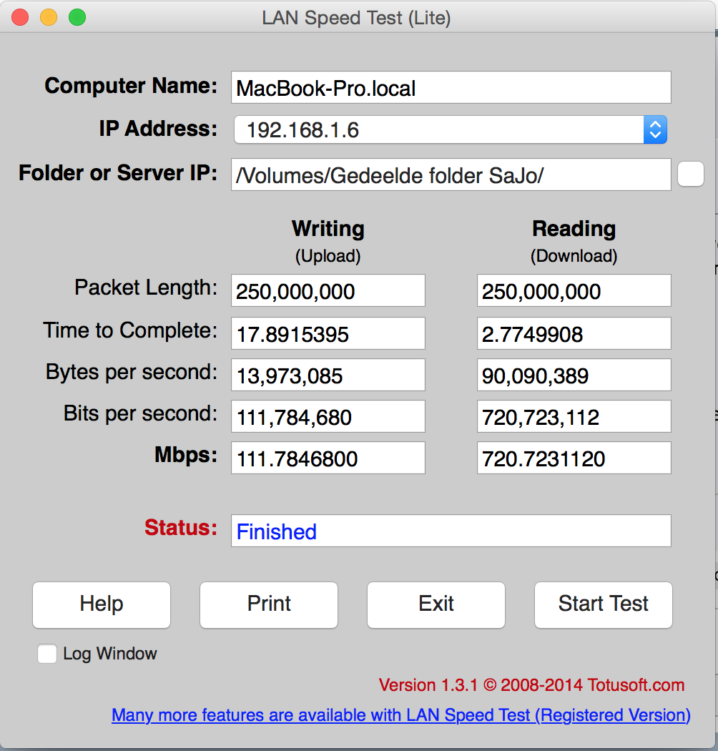
Task: Click the Status field showing Finished
Action: point(451,531)
